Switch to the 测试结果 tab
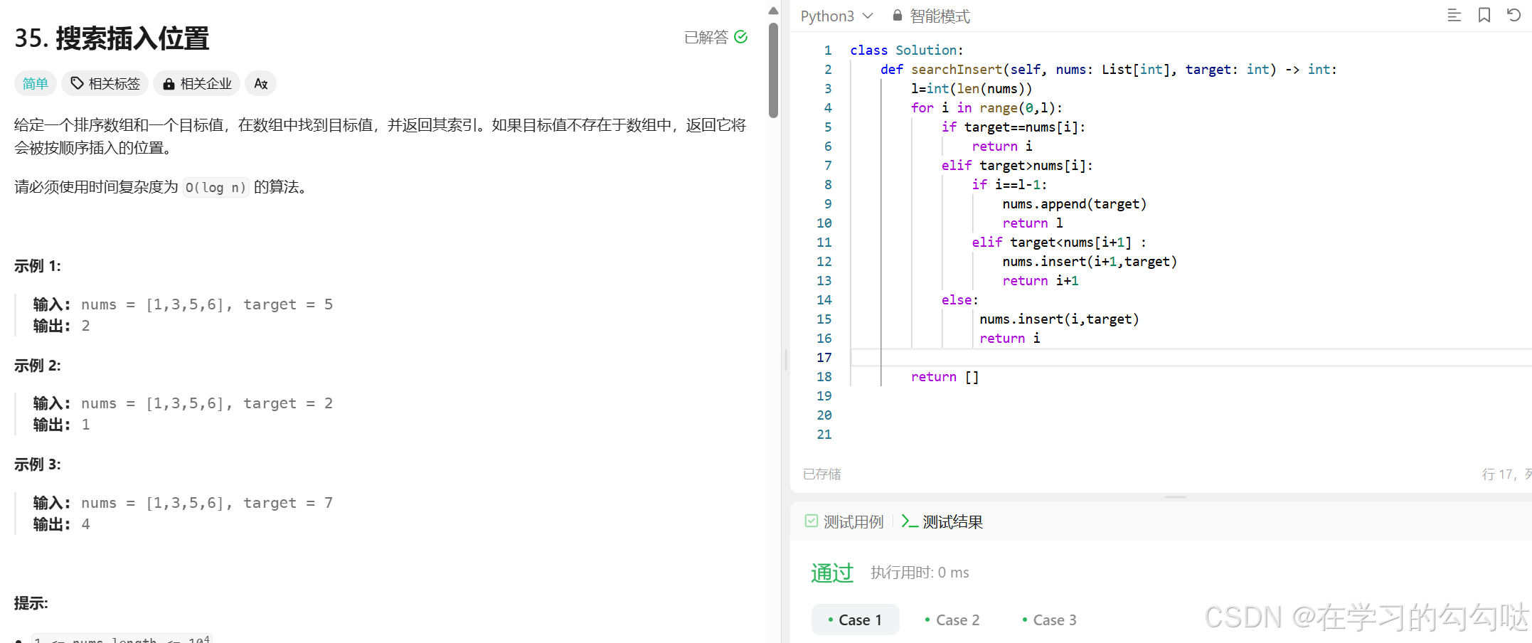 tap(953, 521)
